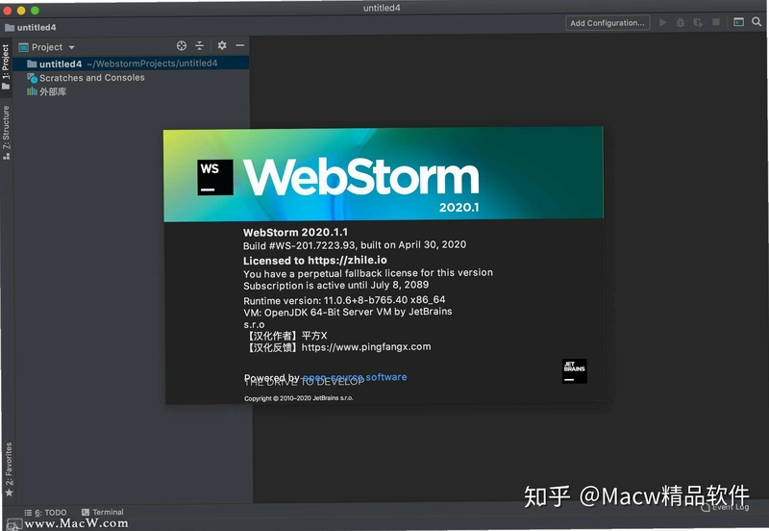Viewport: 769px width, 531px height.
Task: Click the open-source software link
Action: point(355,377)
